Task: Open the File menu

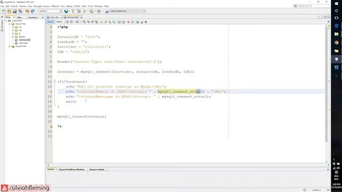Action: click(x=2, y=6)
